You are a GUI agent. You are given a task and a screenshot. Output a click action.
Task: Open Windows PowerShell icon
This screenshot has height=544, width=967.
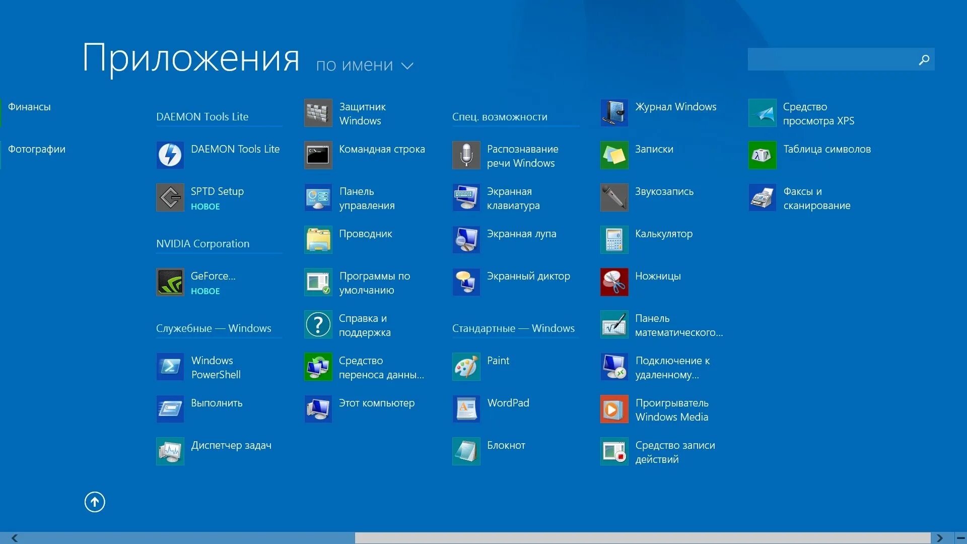170,366
